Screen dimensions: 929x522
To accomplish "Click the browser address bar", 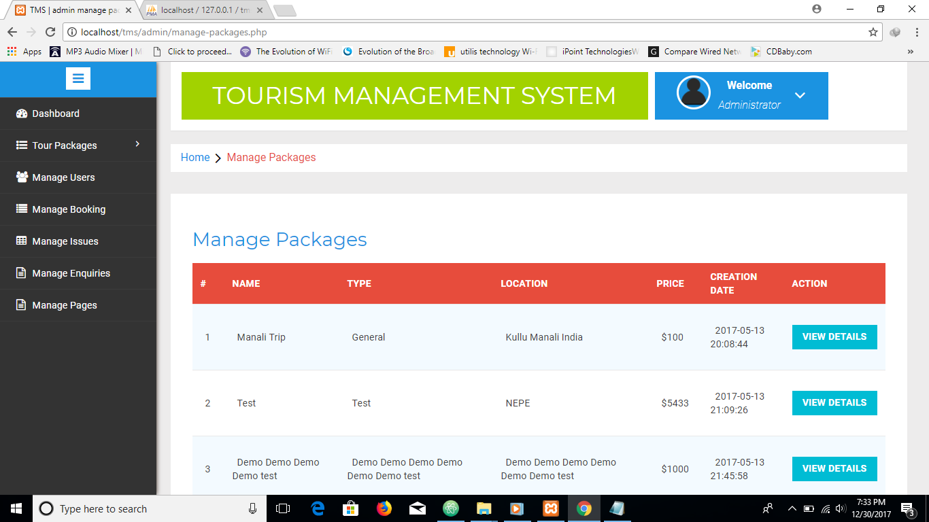I will pos(462,32).
